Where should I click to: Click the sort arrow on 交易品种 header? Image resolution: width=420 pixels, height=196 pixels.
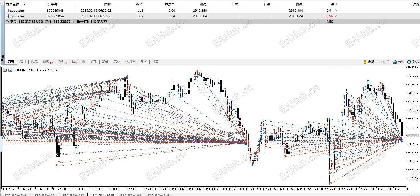click(25, 5)
